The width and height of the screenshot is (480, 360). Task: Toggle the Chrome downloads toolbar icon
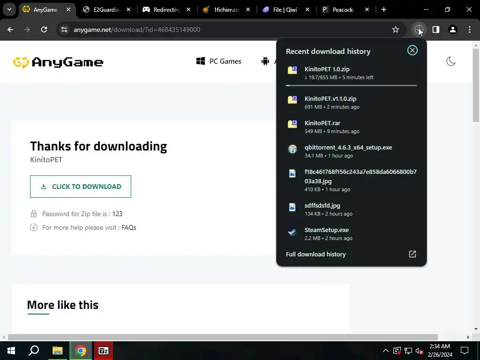coord(419,30)
